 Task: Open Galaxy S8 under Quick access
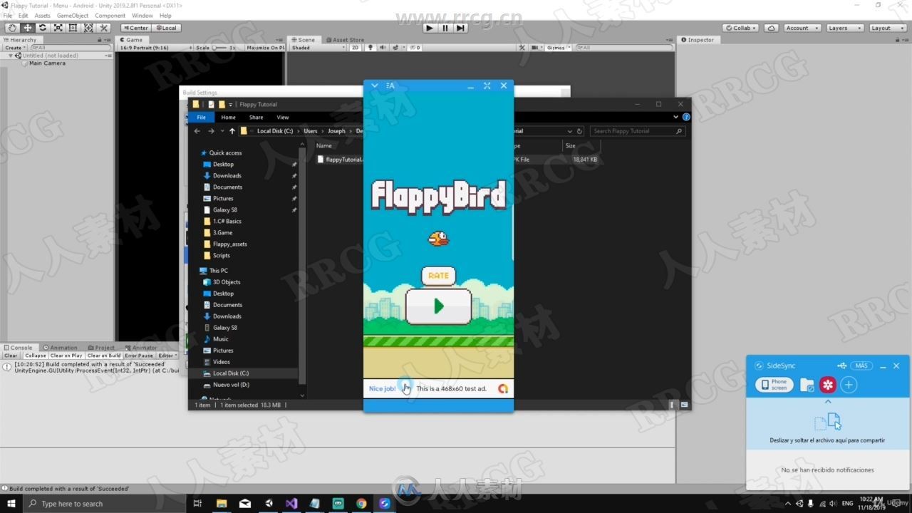224,210
